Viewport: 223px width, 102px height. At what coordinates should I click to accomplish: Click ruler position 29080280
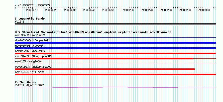pos(166,10)
